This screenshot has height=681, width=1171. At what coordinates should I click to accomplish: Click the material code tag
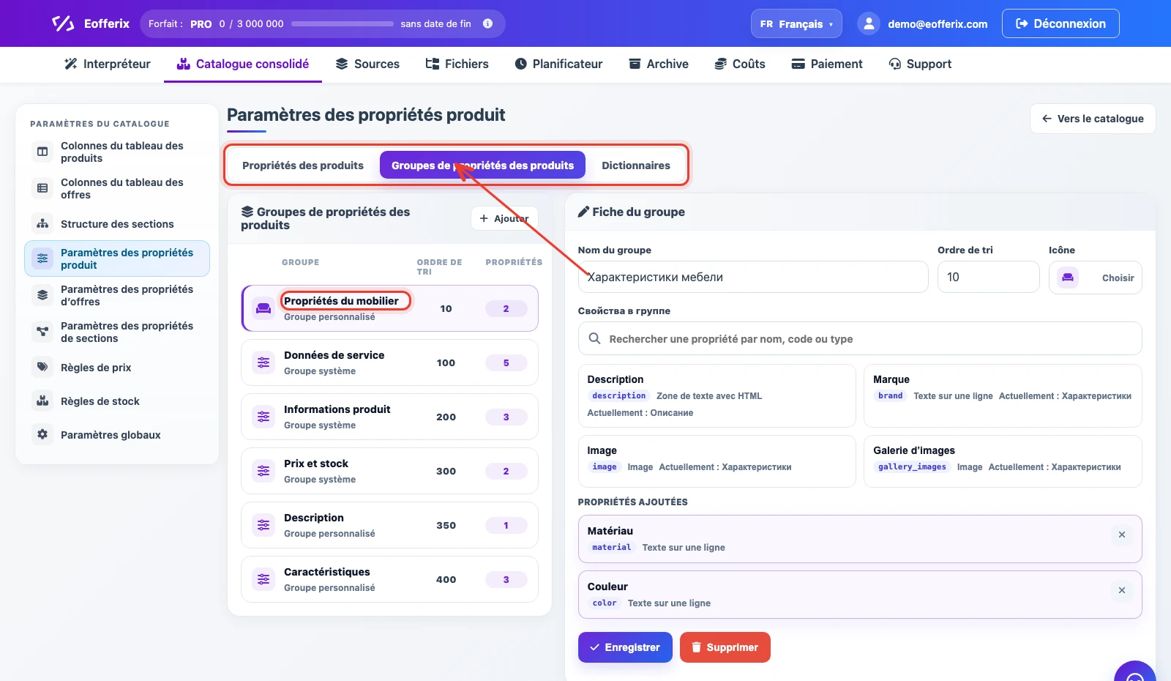[x=611, y=547]
